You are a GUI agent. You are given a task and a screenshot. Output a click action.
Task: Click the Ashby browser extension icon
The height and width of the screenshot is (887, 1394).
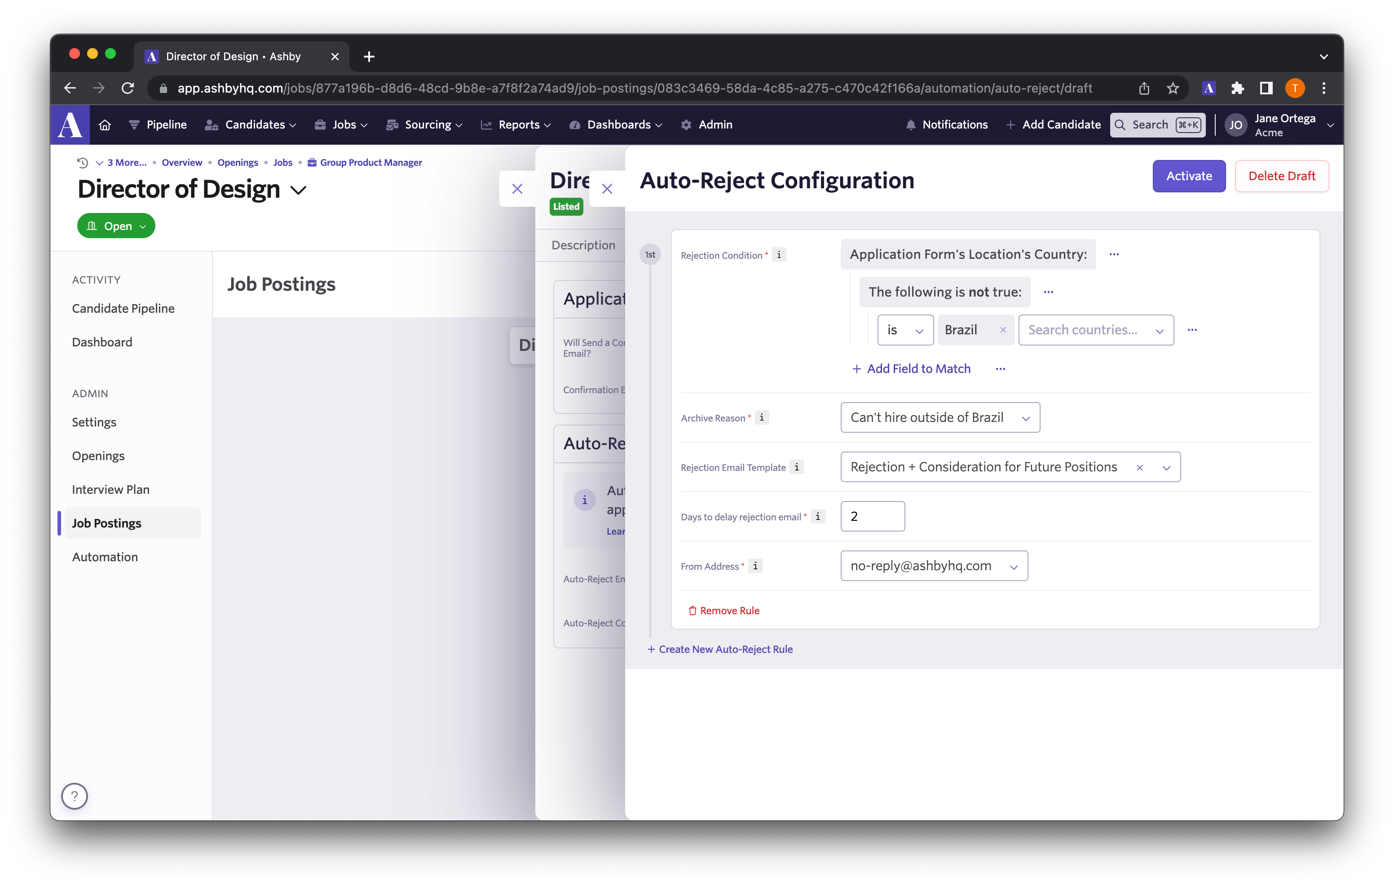[x=1208, y=88]
